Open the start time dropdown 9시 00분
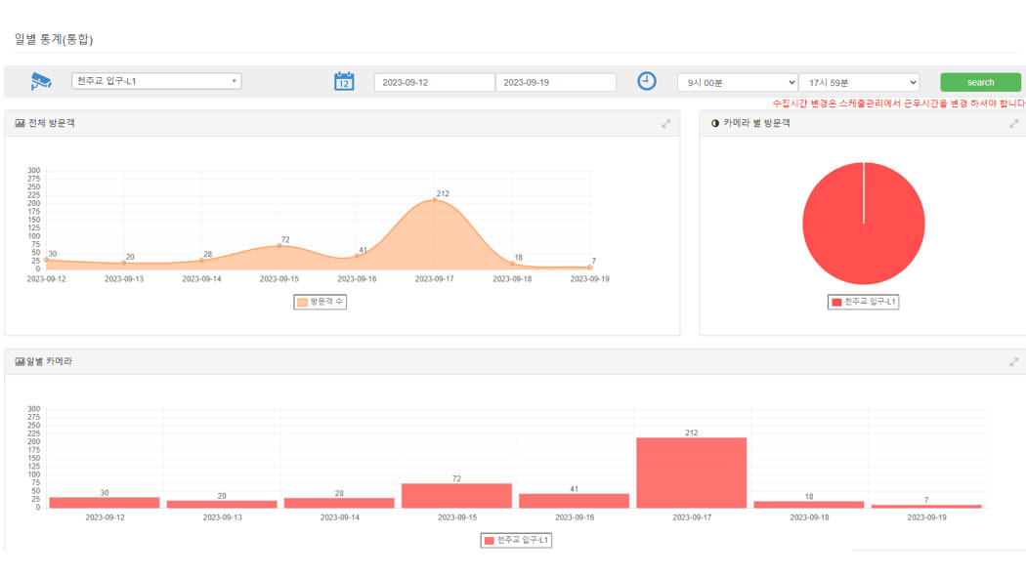The height and width of the screenshot is (577, 1026). (x=738, y=83)
